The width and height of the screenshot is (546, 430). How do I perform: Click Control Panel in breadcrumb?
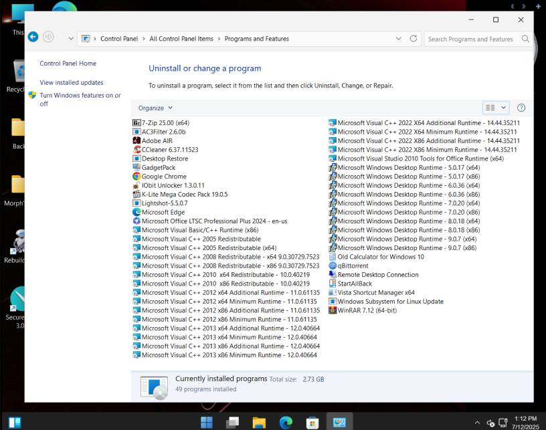click(x=119, y=39)
